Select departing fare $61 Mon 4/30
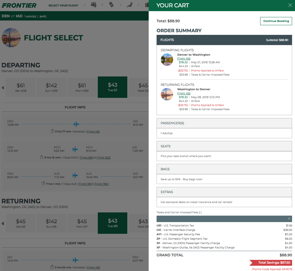Screen dimensions: 295x271 pyautogui.click(x=82, y=87)
